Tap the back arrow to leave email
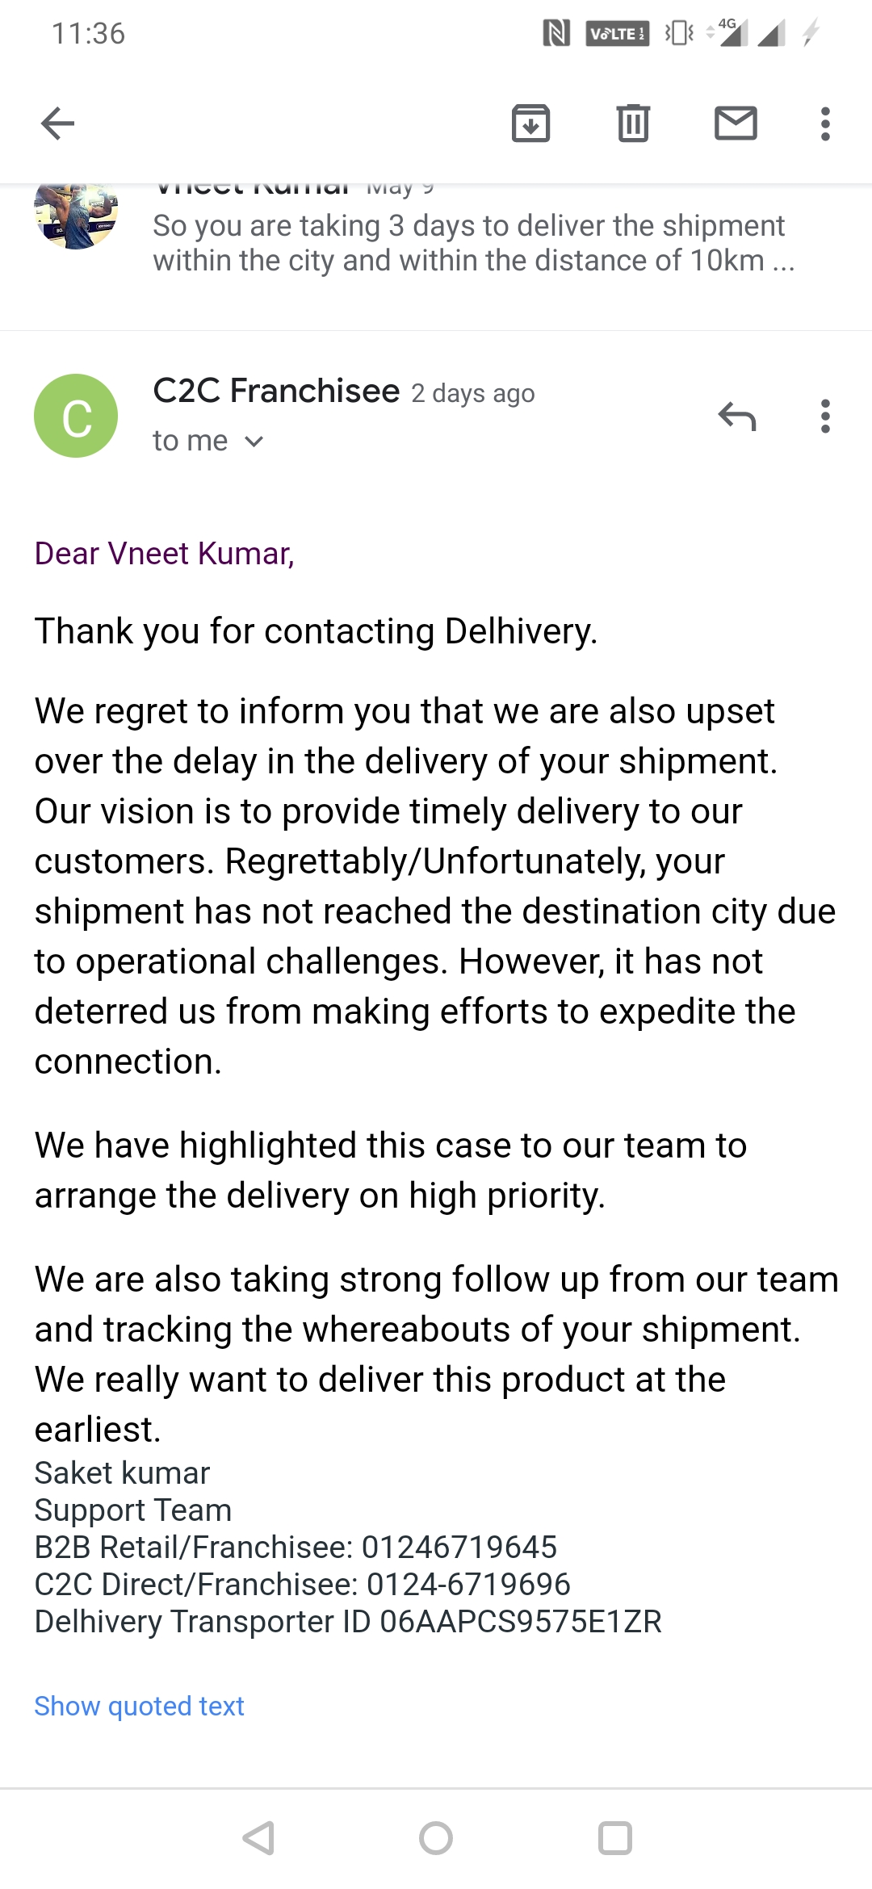Screen dimensions: 872x1889 pyautogui.click(x=57, y=124)
